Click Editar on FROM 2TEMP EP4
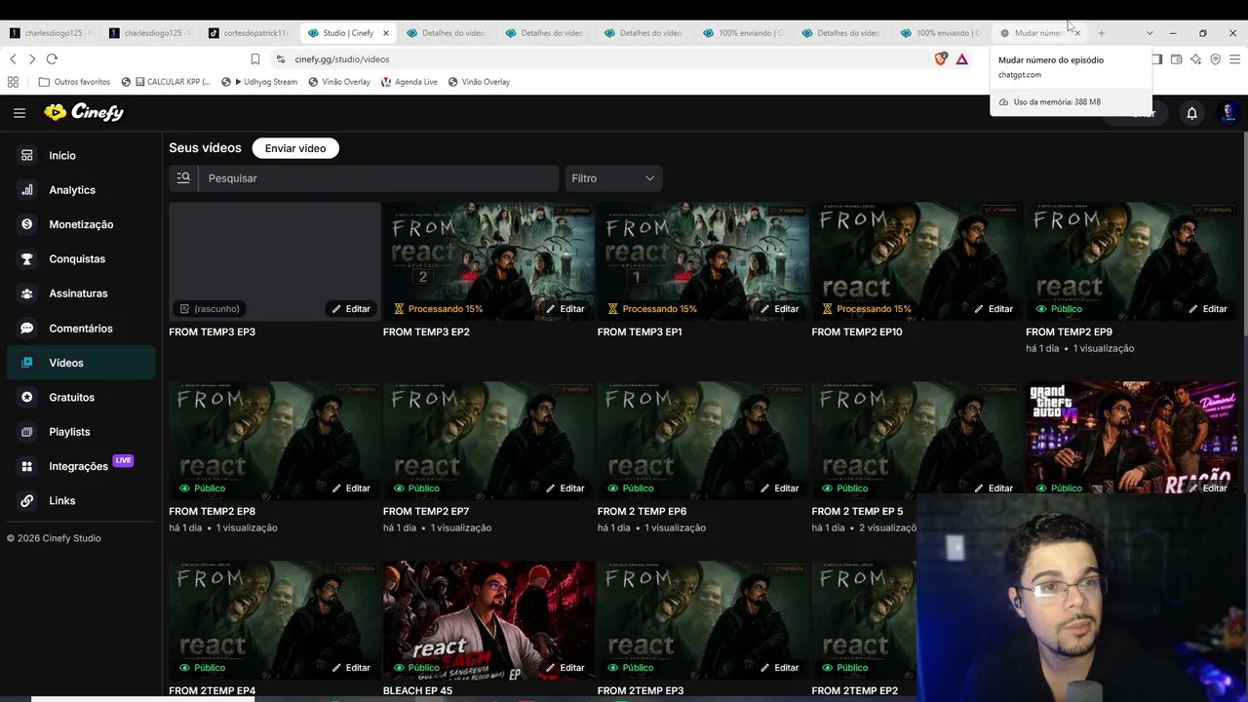 click(351, 668)
